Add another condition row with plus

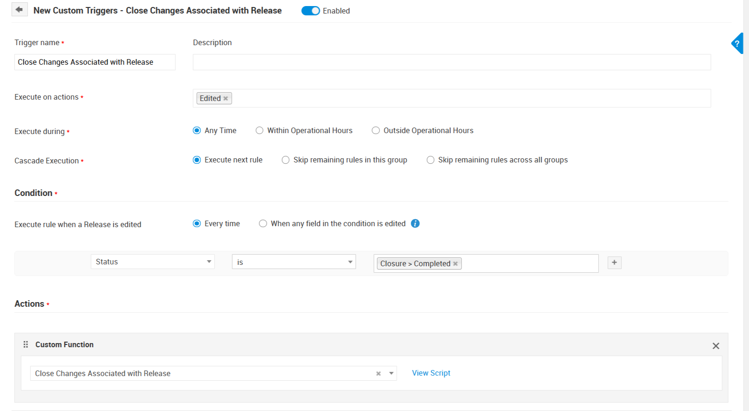coord(614,263)
